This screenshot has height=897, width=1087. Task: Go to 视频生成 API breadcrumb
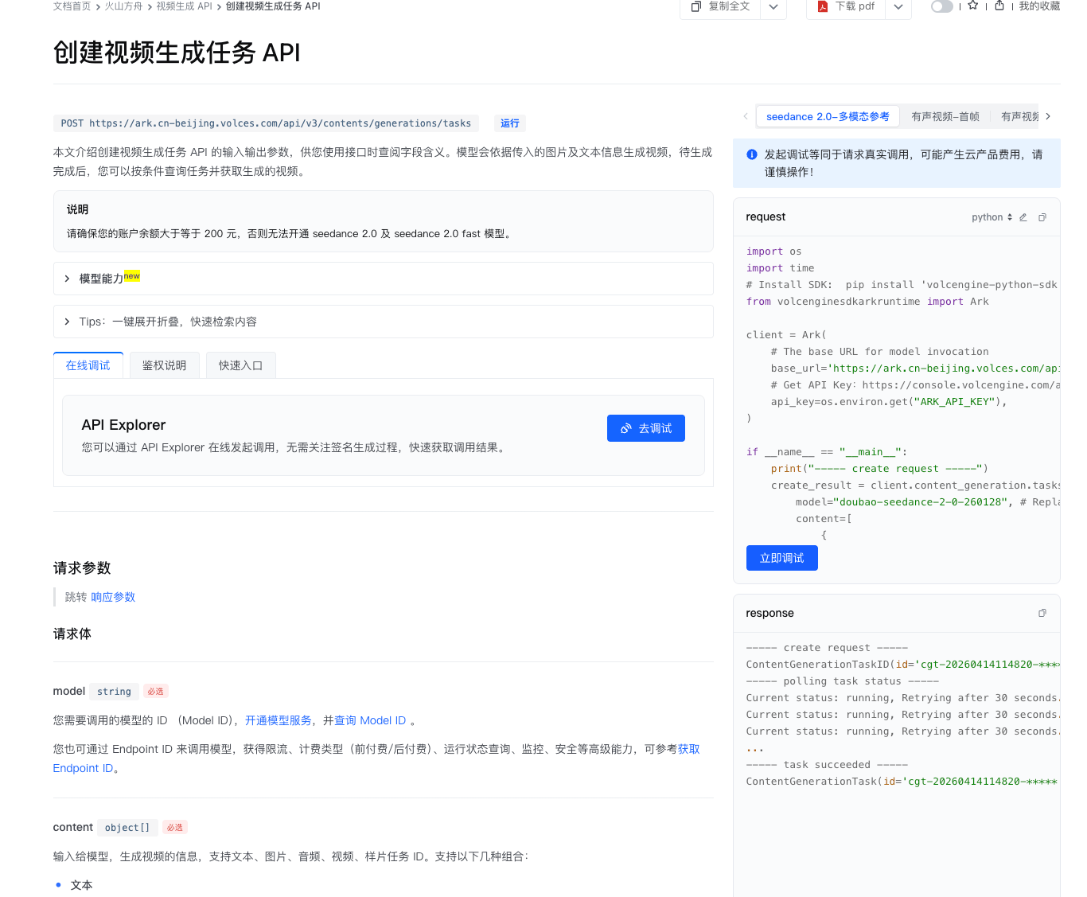pos(184,6)
